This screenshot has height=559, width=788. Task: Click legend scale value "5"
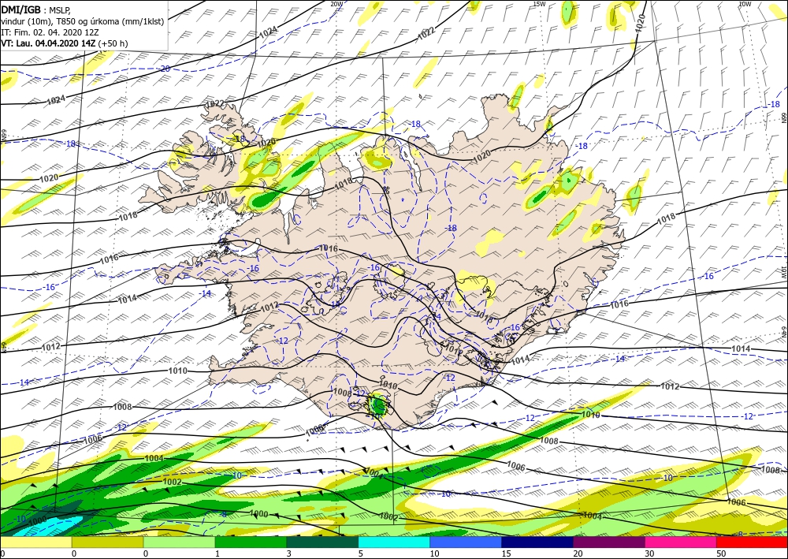coord(360,553)
